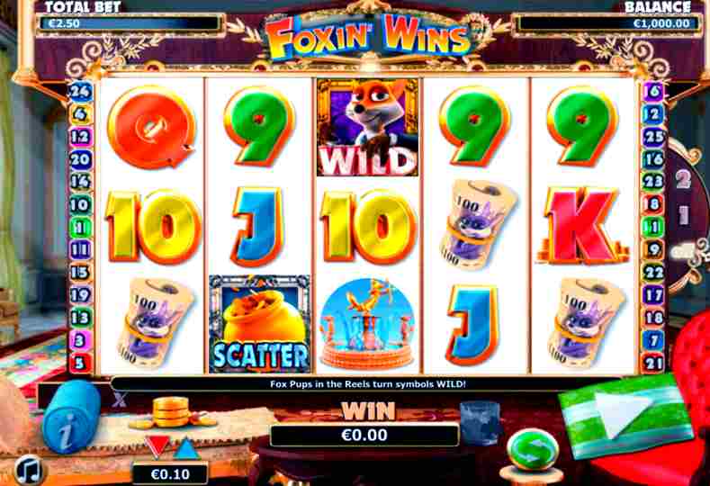
Task: Spin the reels with green arrow button
Action: (x=625, y=415)
